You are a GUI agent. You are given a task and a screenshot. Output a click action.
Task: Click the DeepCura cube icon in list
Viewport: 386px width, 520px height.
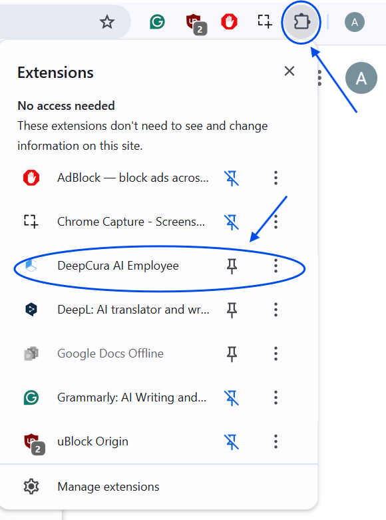[x=31, y=266]
